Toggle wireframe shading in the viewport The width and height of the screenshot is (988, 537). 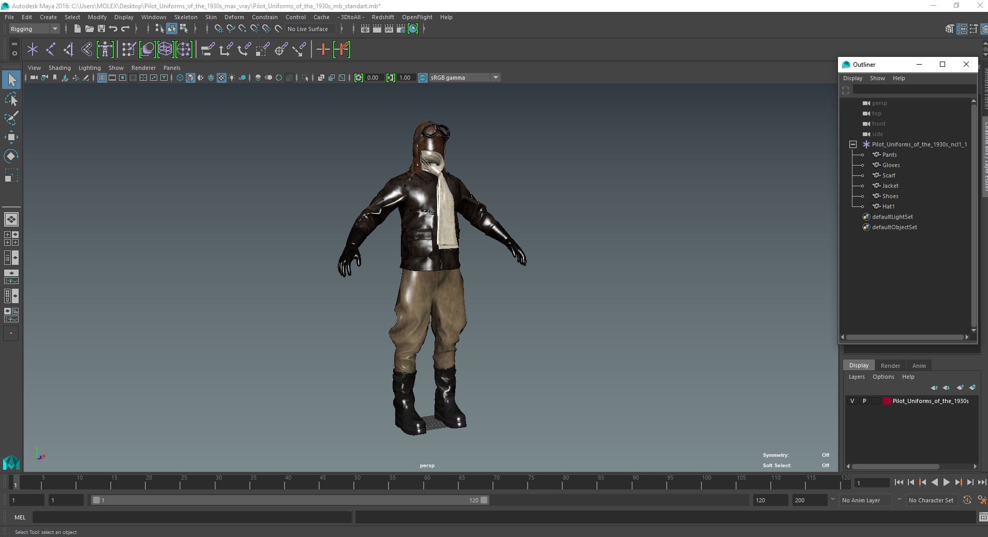[x=180, y=78]
